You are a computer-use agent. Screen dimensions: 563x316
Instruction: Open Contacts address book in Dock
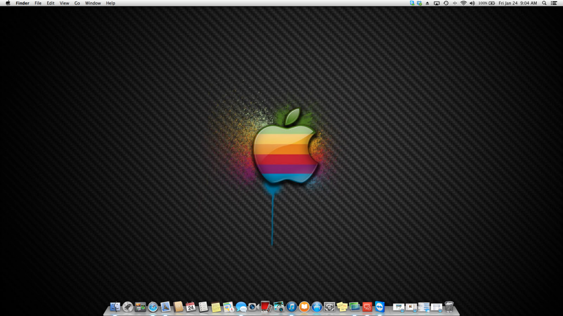point(178,307)
